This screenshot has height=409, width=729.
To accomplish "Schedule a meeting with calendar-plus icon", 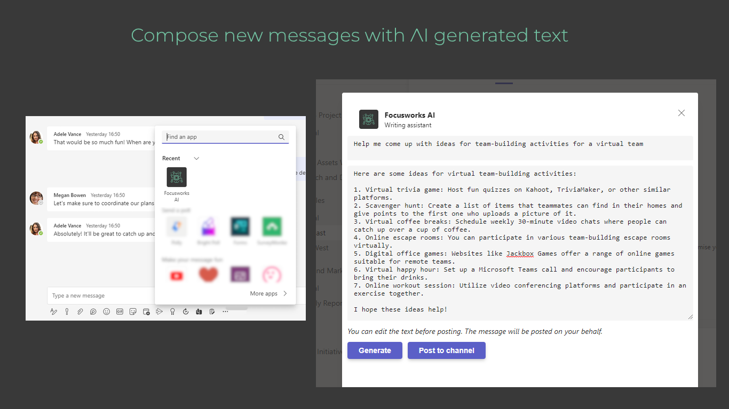I will click(146, 312).
